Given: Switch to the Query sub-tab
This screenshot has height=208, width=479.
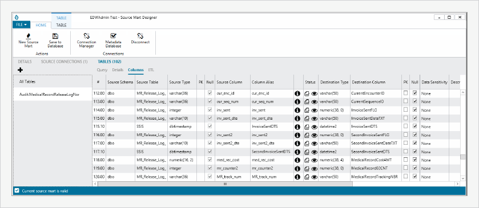Looking at the screenshot, I should tap(102, 70).
